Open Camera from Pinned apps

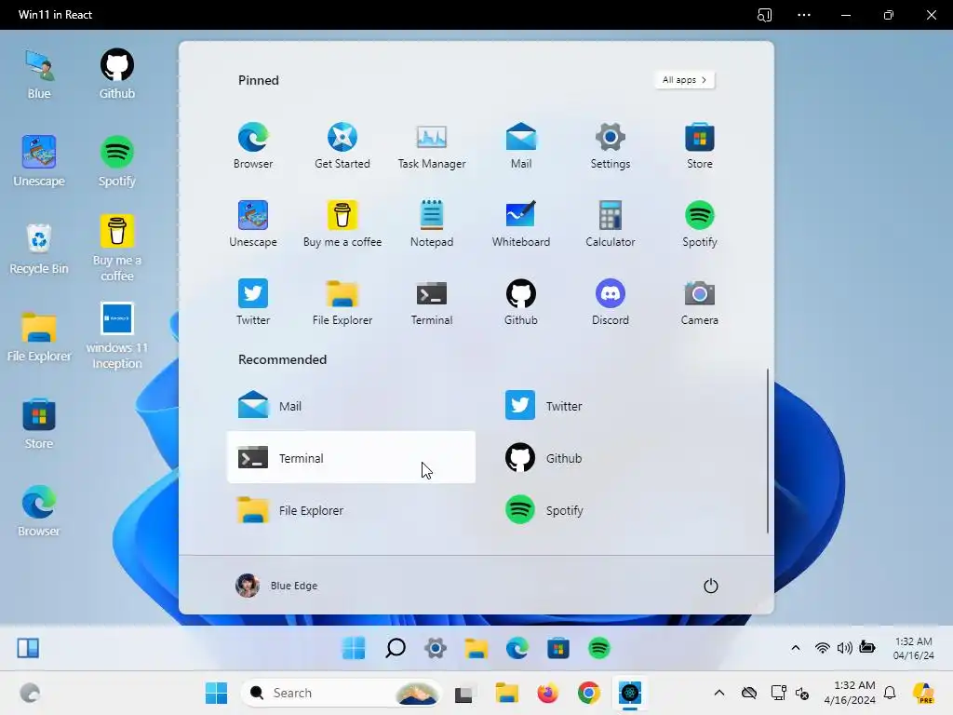[x=700, y=303]
